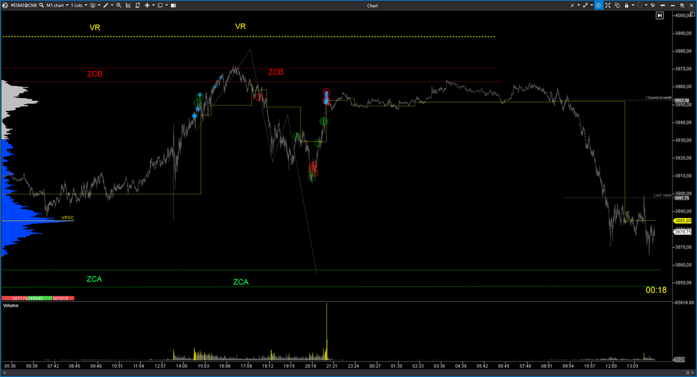The width and height of the screenshot is (697, 377).
Task: Click the left red ZCB label
Action: (95, 74)
